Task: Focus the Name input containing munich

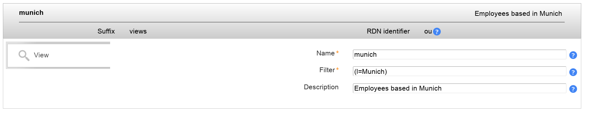Action: pyautogui.click(x=460, y=54)
